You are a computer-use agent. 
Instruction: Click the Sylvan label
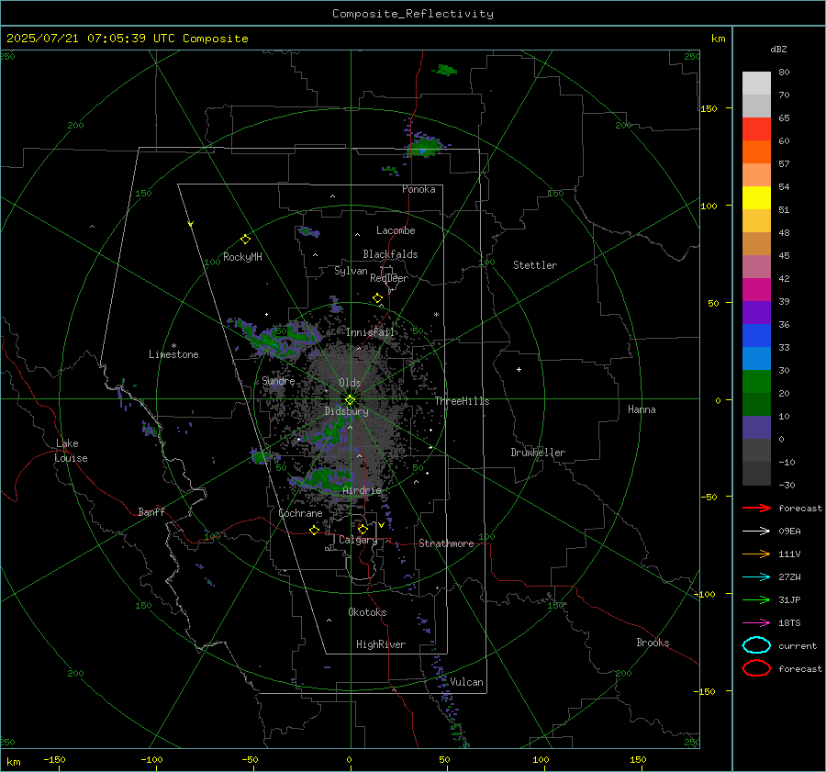(x=351, y=271)
